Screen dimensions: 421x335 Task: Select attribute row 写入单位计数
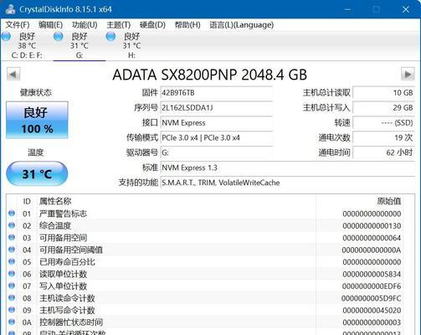tap(205, 286)
